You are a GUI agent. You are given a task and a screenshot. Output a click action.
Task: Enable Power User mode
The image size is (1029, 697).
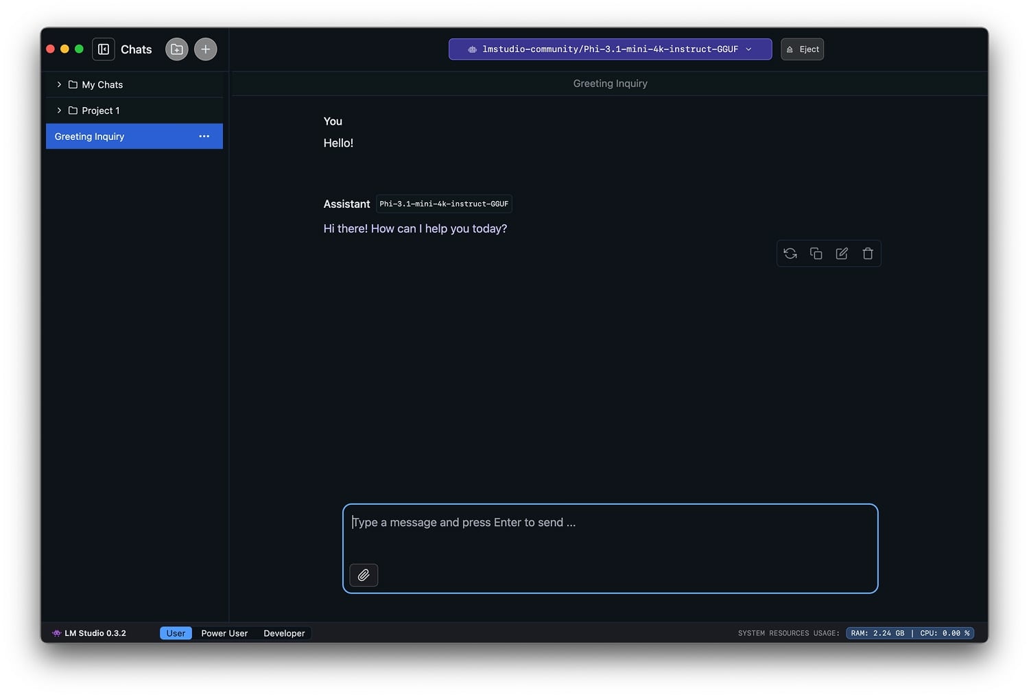pyautogui.click(x=224, y=633)
